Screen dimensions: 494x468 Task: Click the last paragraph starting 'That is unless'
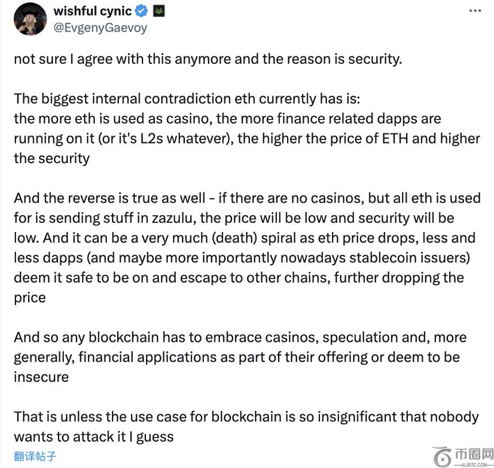tap(246, 427)
